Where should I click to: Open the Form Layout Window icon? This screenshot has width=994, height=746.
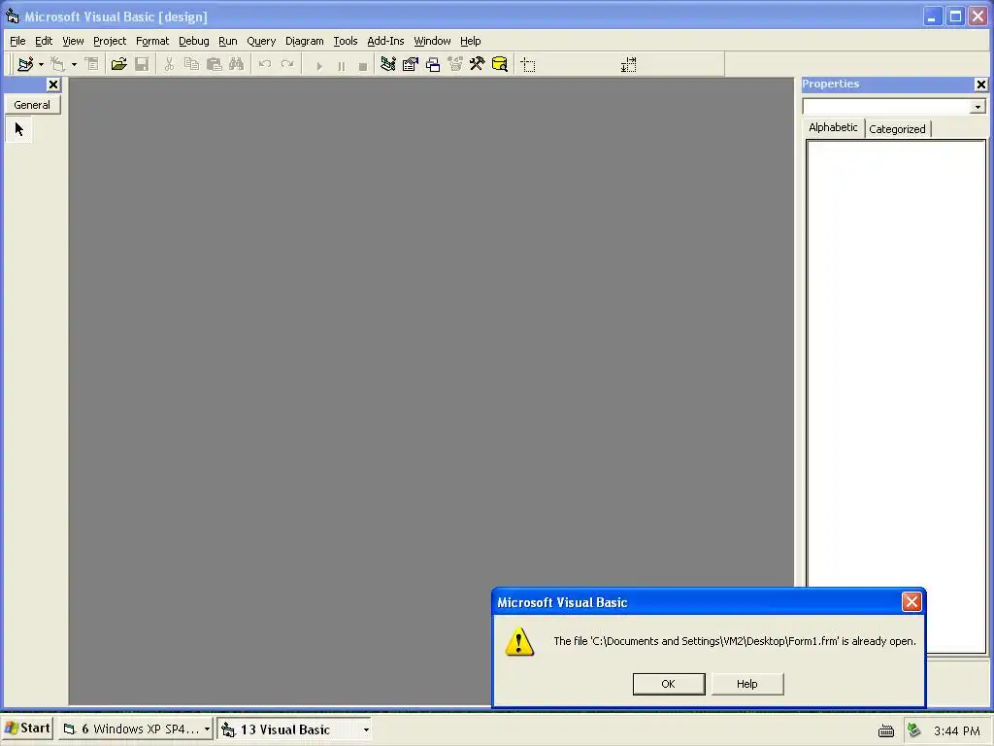(x=433, y=64)
